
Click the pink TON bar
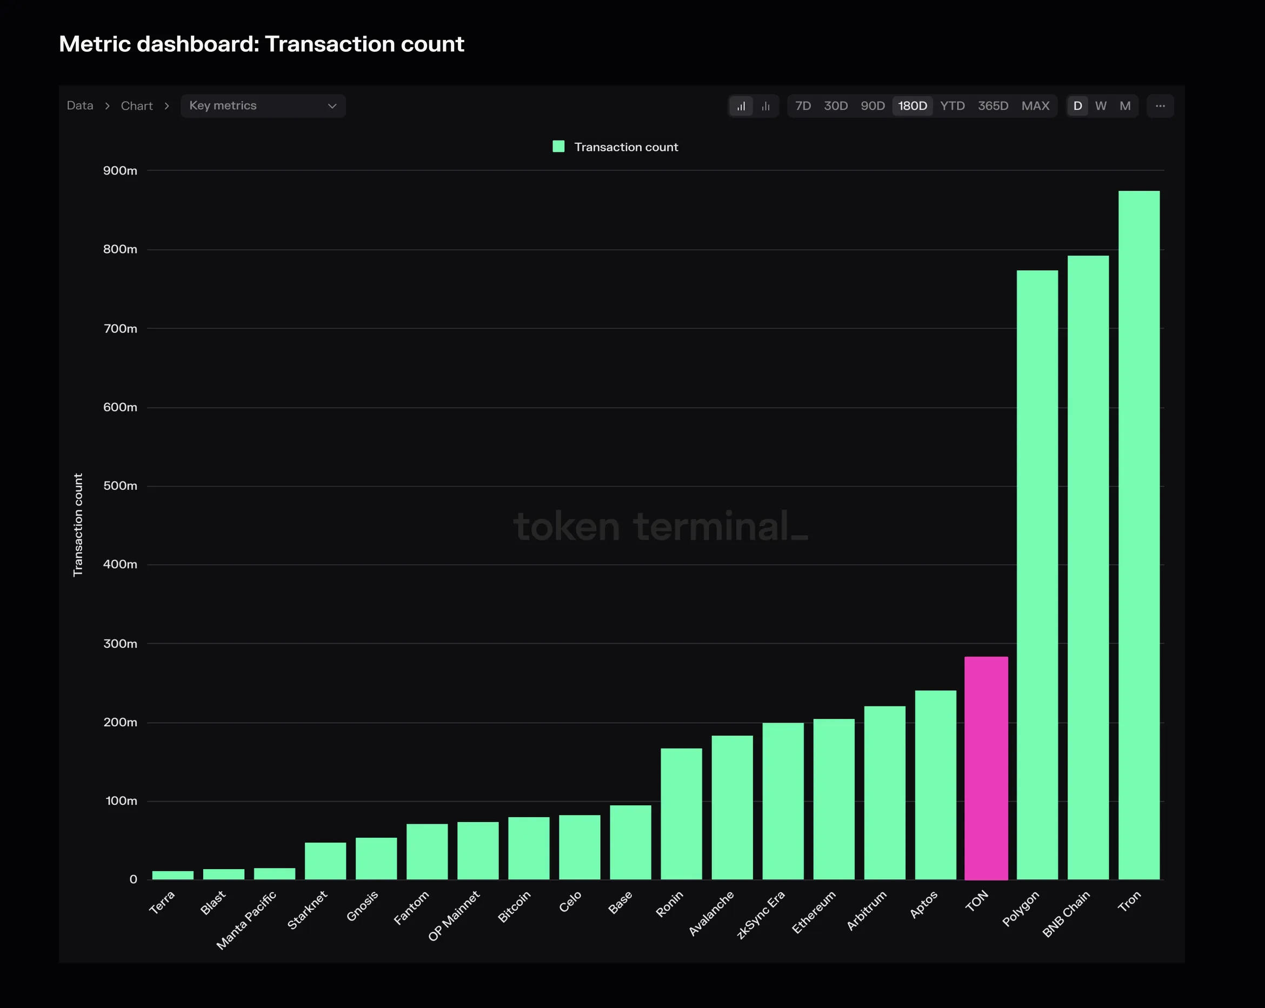986,768
